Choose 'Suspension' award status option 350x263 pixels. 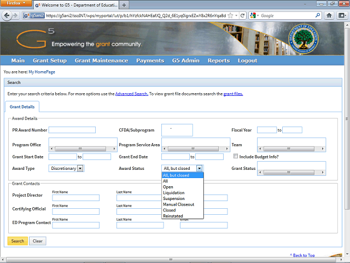click(x=182, y=198)
